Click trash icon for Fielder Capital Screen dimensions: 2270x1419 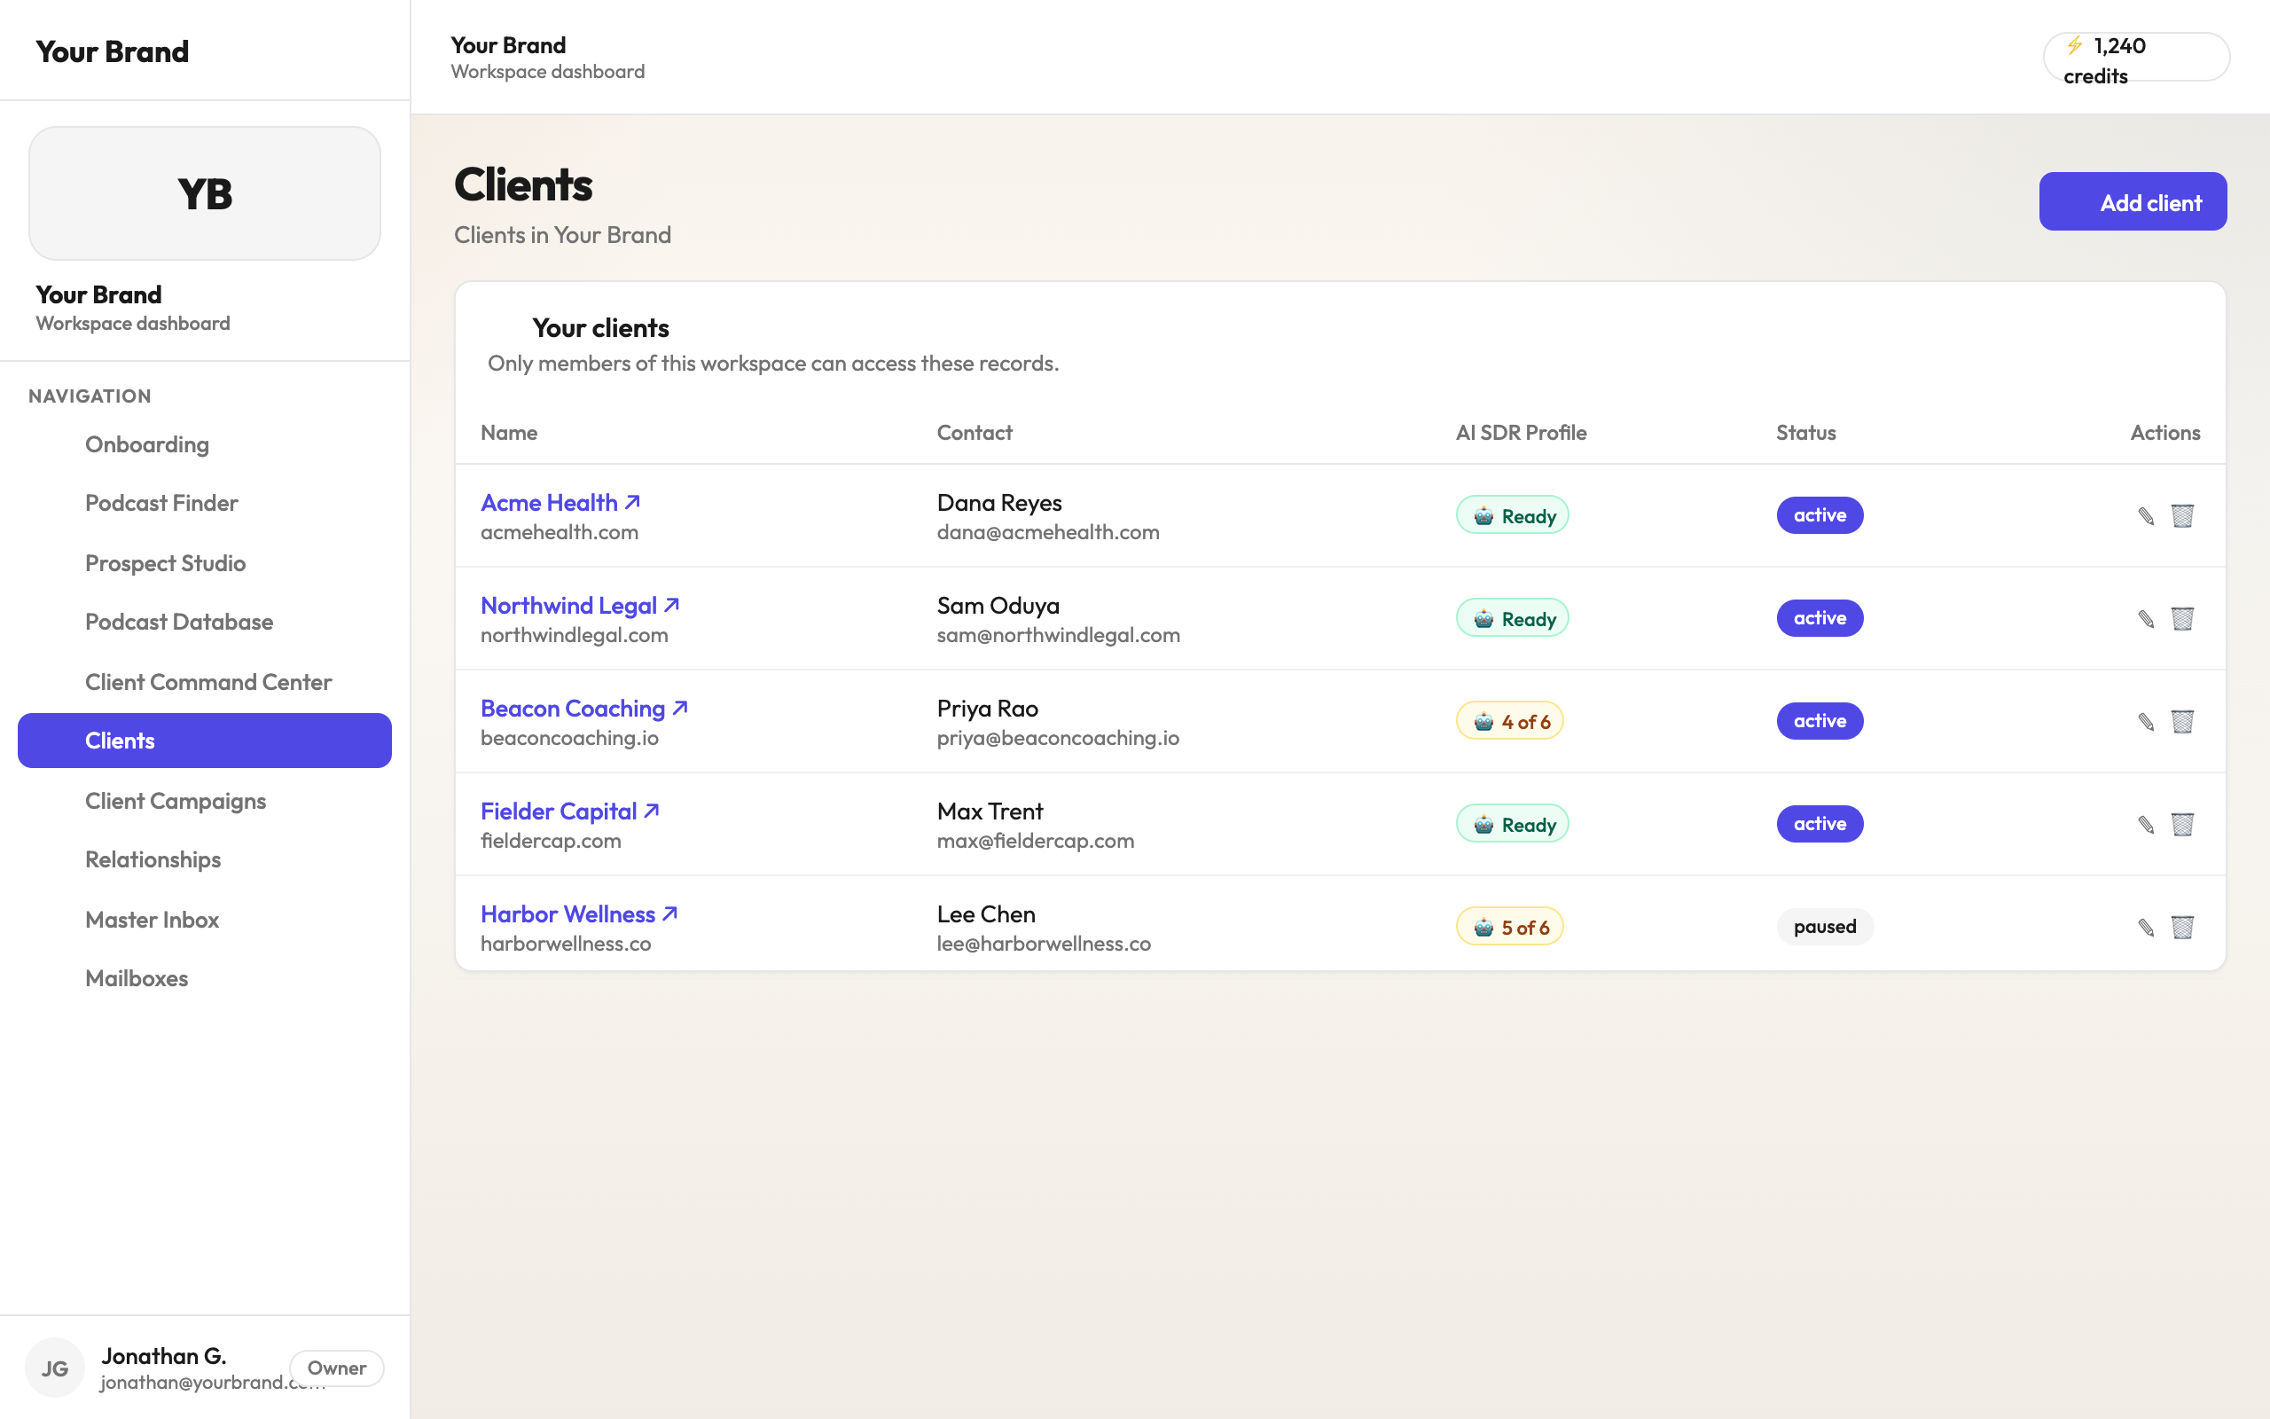pos(2183,824)
